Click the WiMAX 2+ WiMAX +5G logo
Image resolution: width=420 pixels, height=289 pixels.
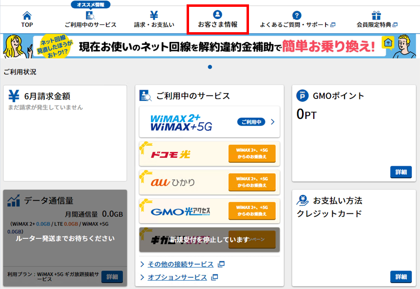tap(181, 123)
